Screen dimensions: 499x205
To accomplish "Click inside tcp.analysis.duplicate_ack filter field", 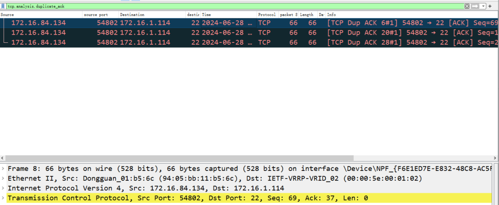I will click(195, 6).
